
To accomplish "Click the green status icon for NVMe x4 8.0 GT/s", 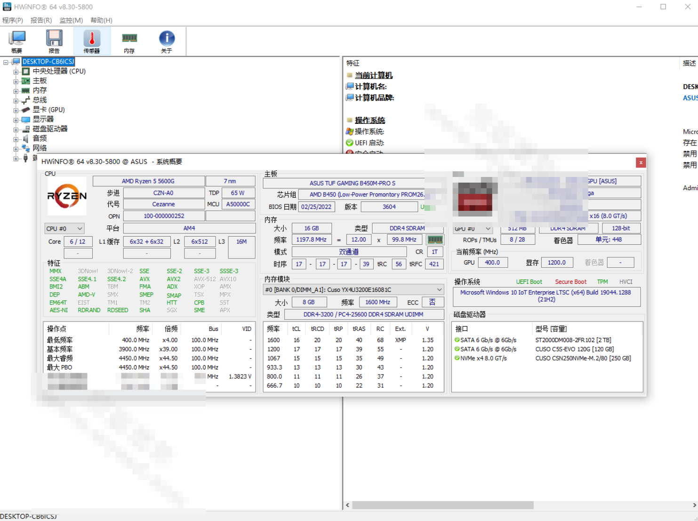I will point(457,358).
